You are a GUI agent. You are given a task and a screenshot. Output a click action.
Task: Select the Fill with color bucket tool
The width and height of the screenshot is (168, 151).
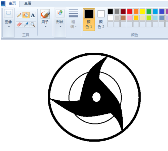(26, 15)
